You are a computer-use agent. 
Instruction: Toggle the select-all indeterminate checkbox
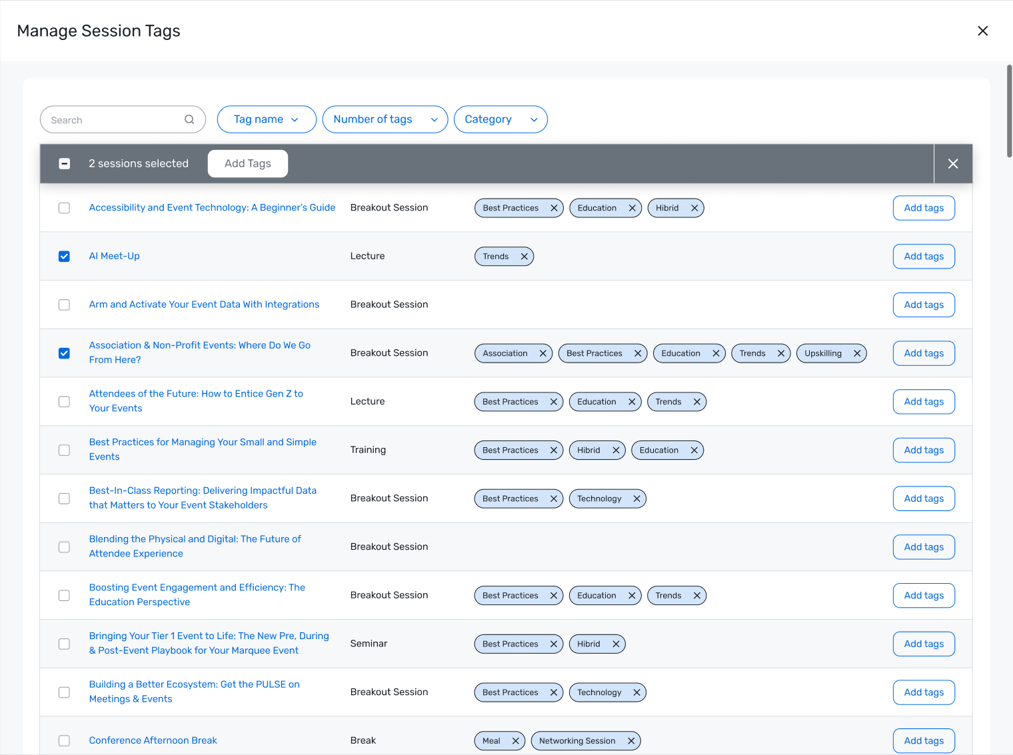(x=65, y=164)
